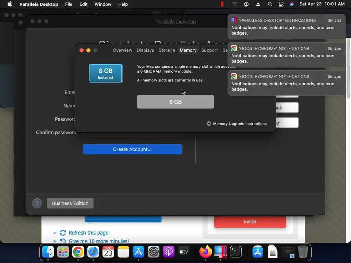Open Wi-Fi menu bar icon
Screen dimensions: 351x263
coord(234,4)
